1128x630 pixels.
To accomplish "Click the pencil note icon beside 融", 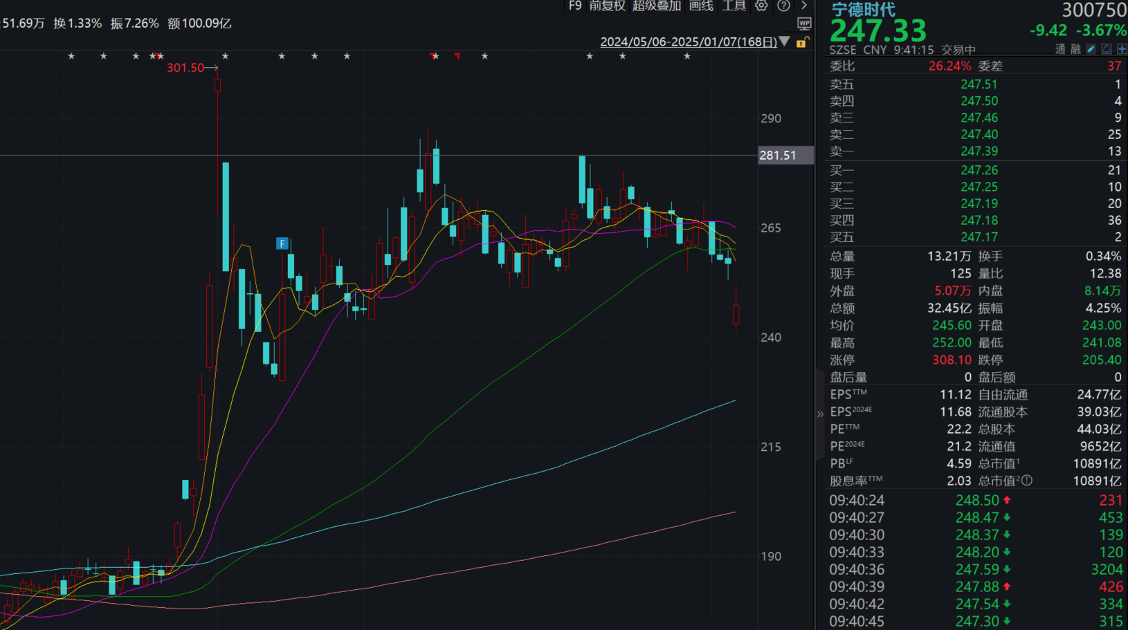I will tap(1091, 49).
